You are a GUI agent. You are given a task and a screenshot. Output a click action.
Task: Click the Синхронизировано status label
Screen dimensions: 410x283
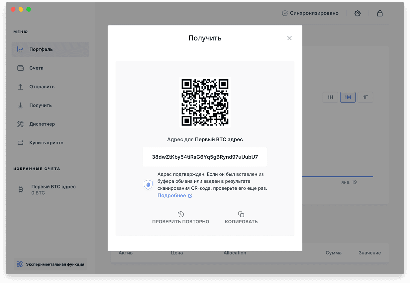pos(314,13)
